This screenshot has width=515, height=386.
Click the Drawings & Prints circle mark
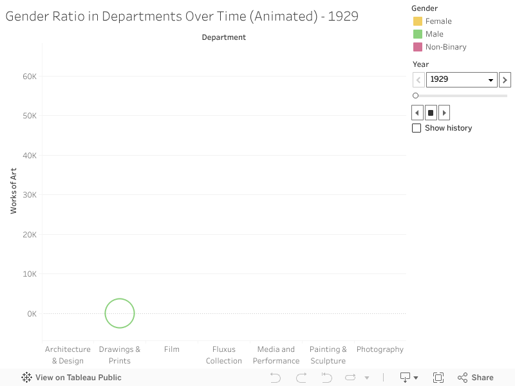point(120,313)
